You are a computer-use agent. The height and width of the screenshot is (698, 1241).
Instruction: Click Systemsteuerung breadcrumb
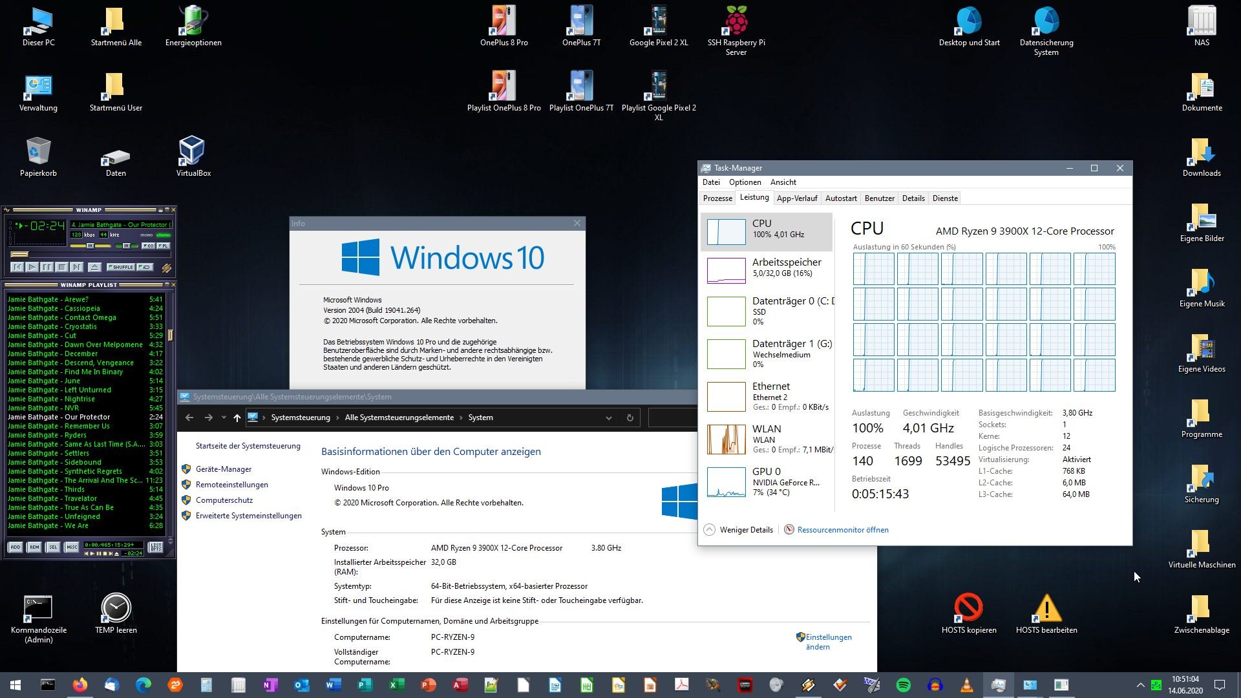pos(301,418)
